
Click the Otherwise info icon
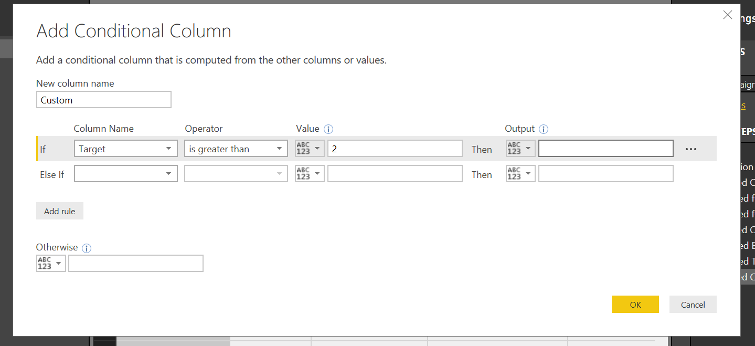click(87, 248)
